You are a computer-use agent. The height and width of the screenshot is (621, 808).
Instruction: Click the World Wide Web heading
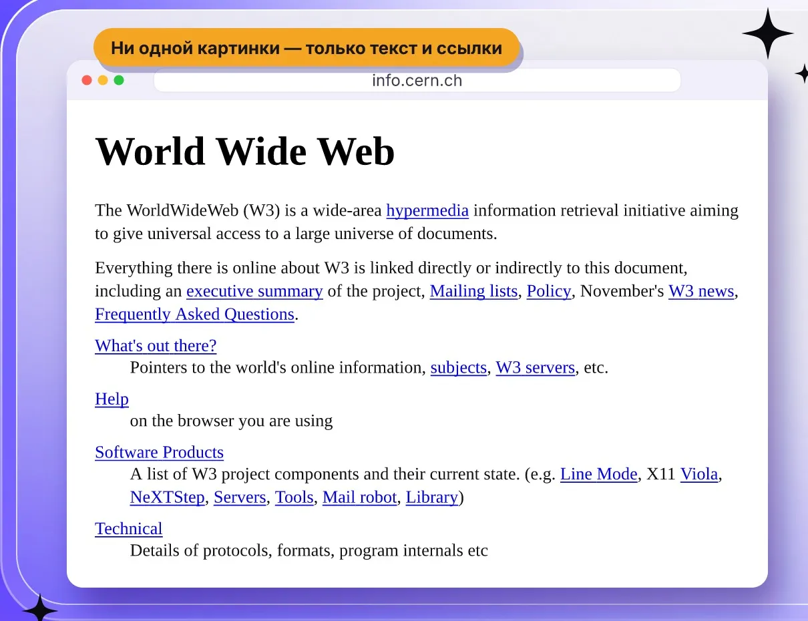[x=245, y=151]
